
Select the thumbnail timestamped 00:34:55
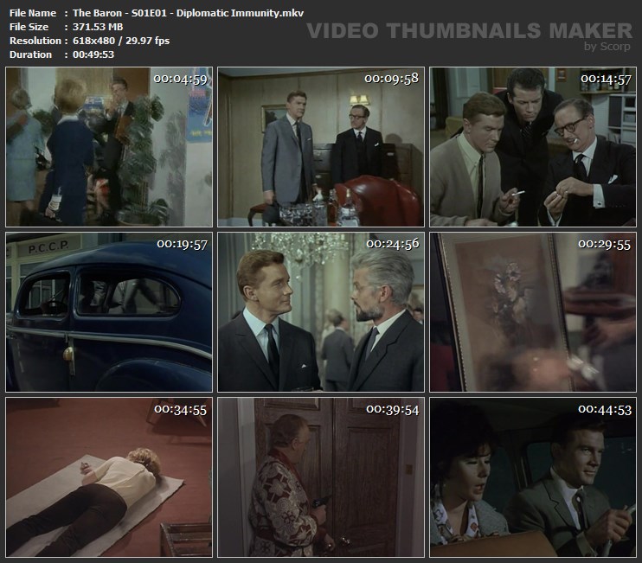(x=109, y=477)
